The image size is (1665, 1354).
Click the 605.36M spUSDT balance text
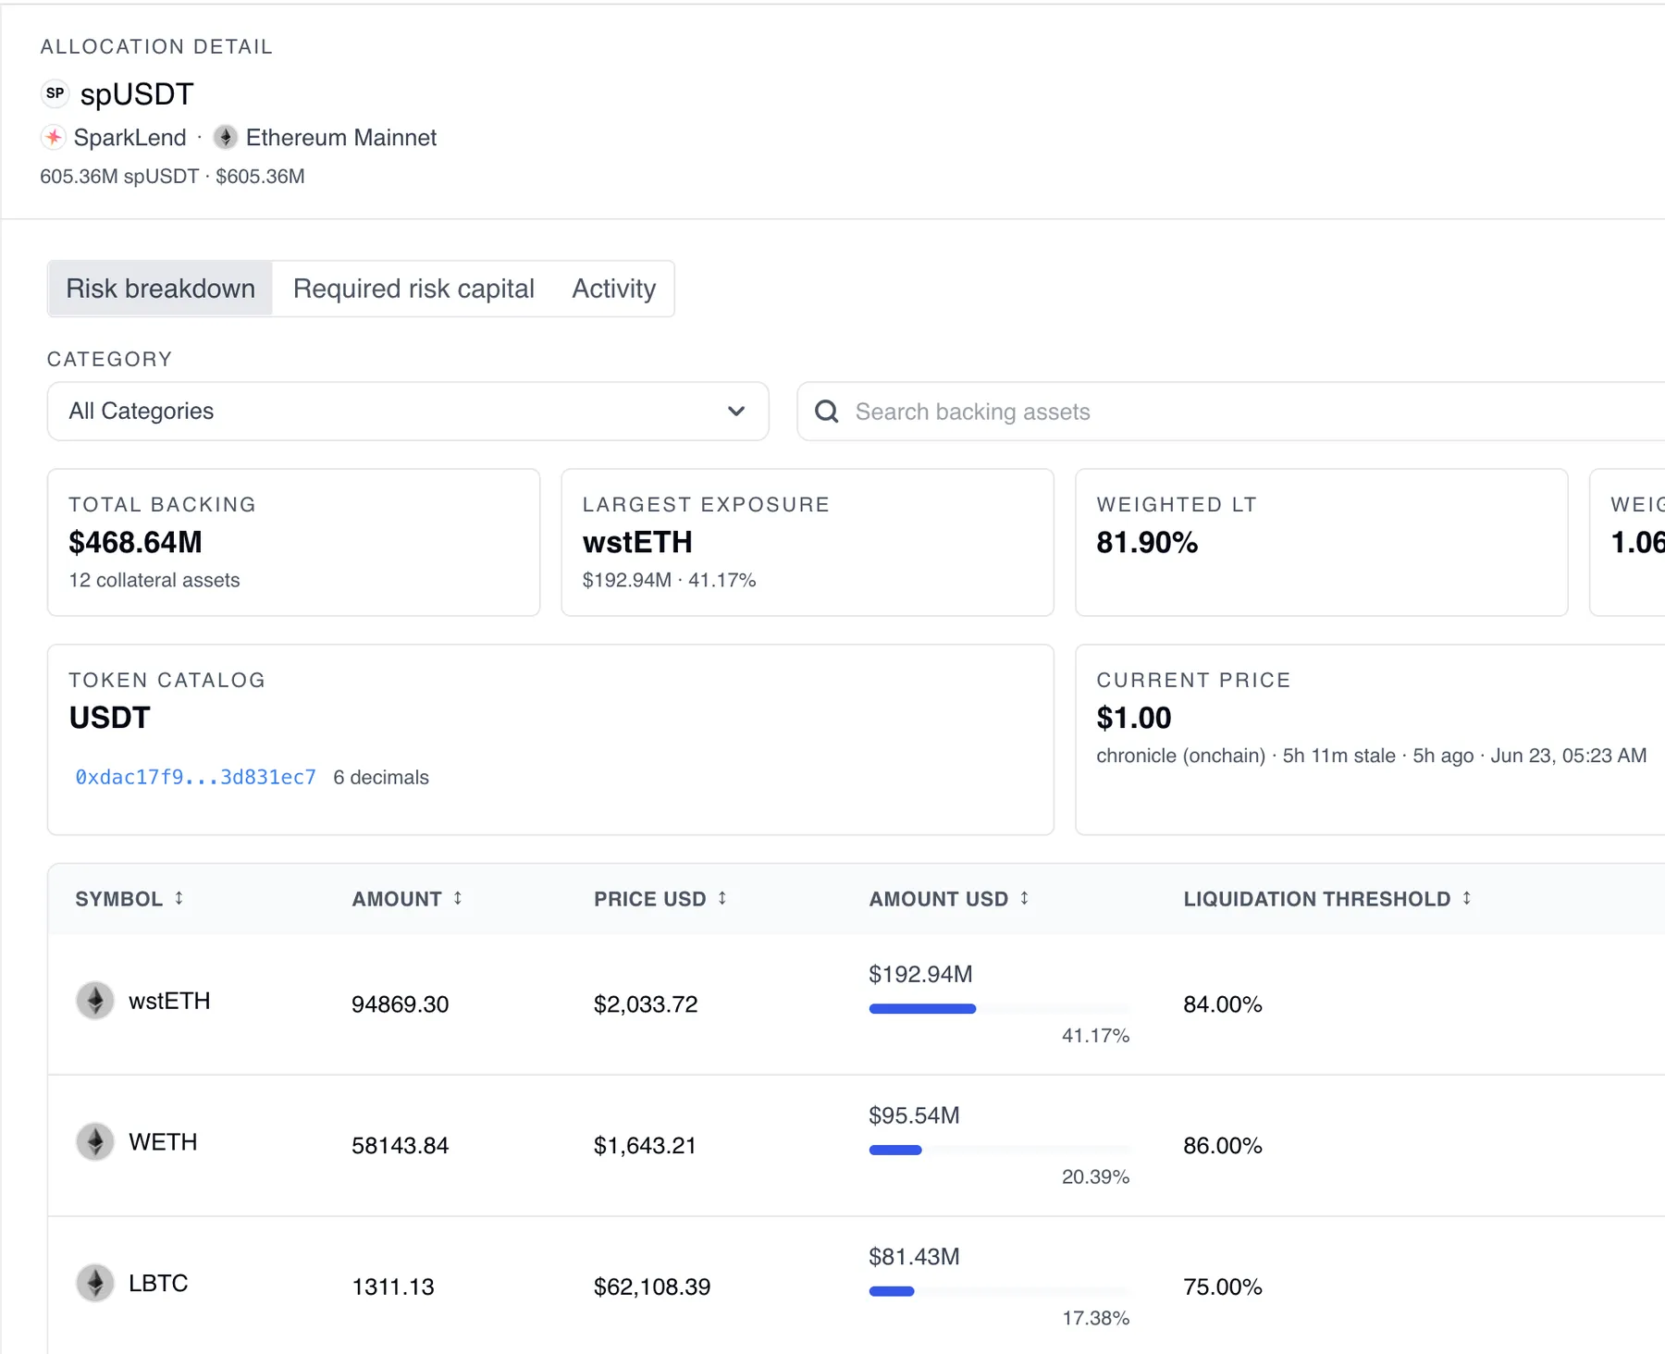click(x=119, y=177)
